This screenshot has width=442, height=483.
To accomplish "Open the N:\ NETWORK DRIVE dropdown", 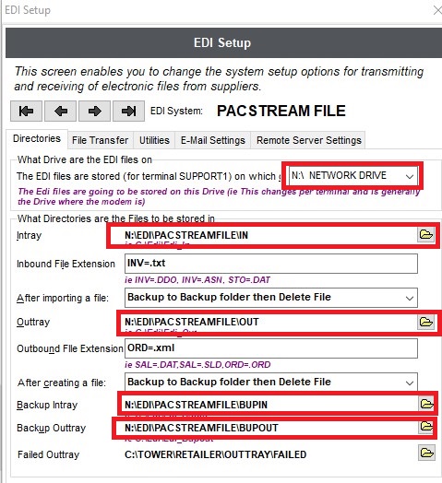I will coord(353,175).
